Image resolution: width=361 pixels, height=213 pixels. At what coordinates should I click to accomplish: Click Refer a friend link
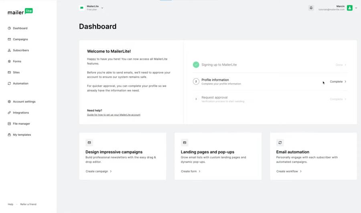(x=28, y=204)
